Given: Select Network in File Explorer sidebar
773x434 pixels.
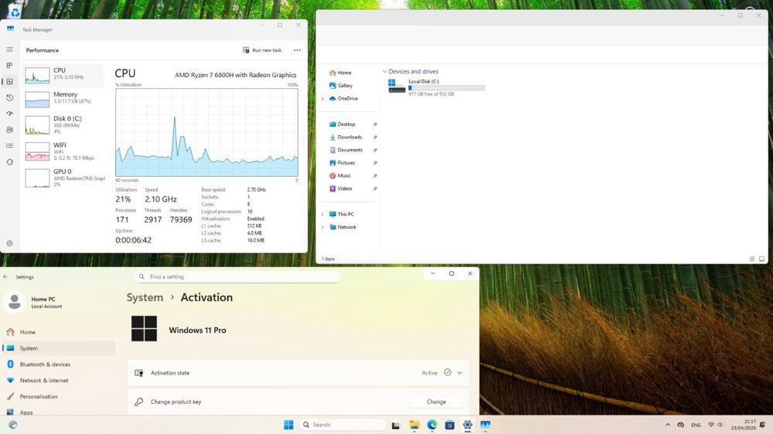Looking at the screenshot, I should point(342,227).
